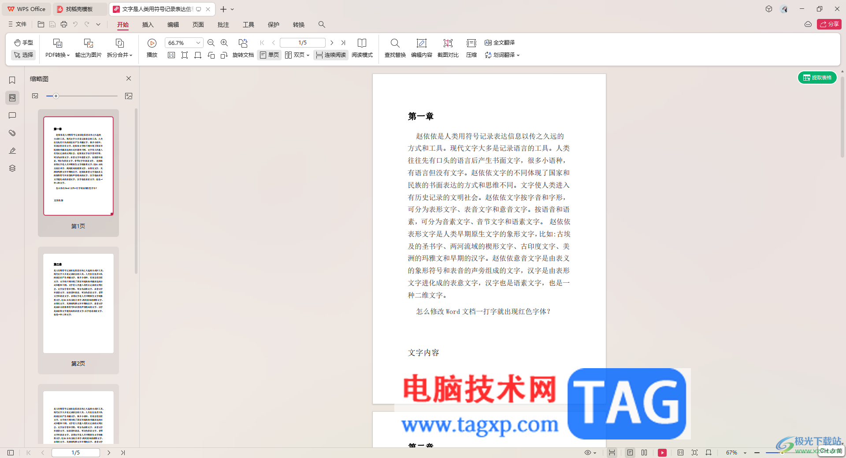Click 旋转文档 rotate document button
The image size is (846, 458).
pos(243,48)
